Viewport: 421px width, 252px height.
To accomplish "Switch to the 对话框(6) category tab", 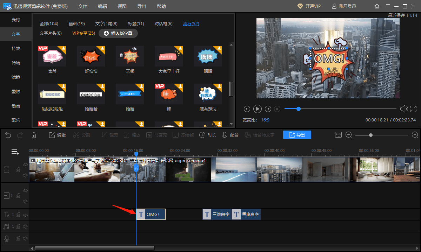I will tap(163, 24).
